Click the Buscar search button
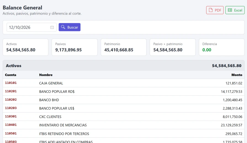The width and height of the screenshot is (247, 143). (70, 27)
